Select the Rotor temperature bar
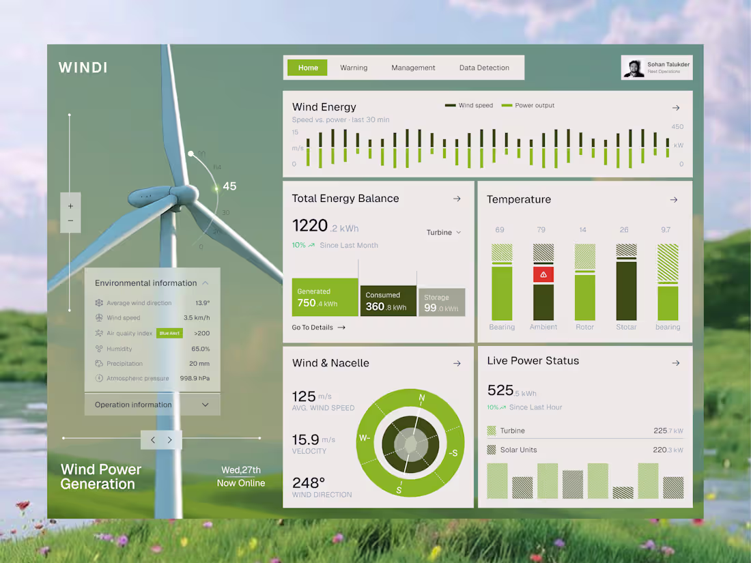Image resolution: width=751 pixels, height=563 pixels. (585, 282)
